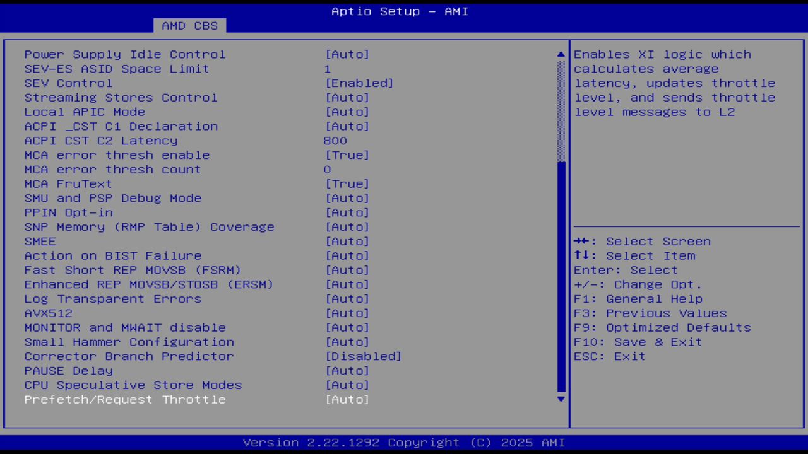
Task: Select CPU Speculative Store Modes item
Action: [133, 385]
